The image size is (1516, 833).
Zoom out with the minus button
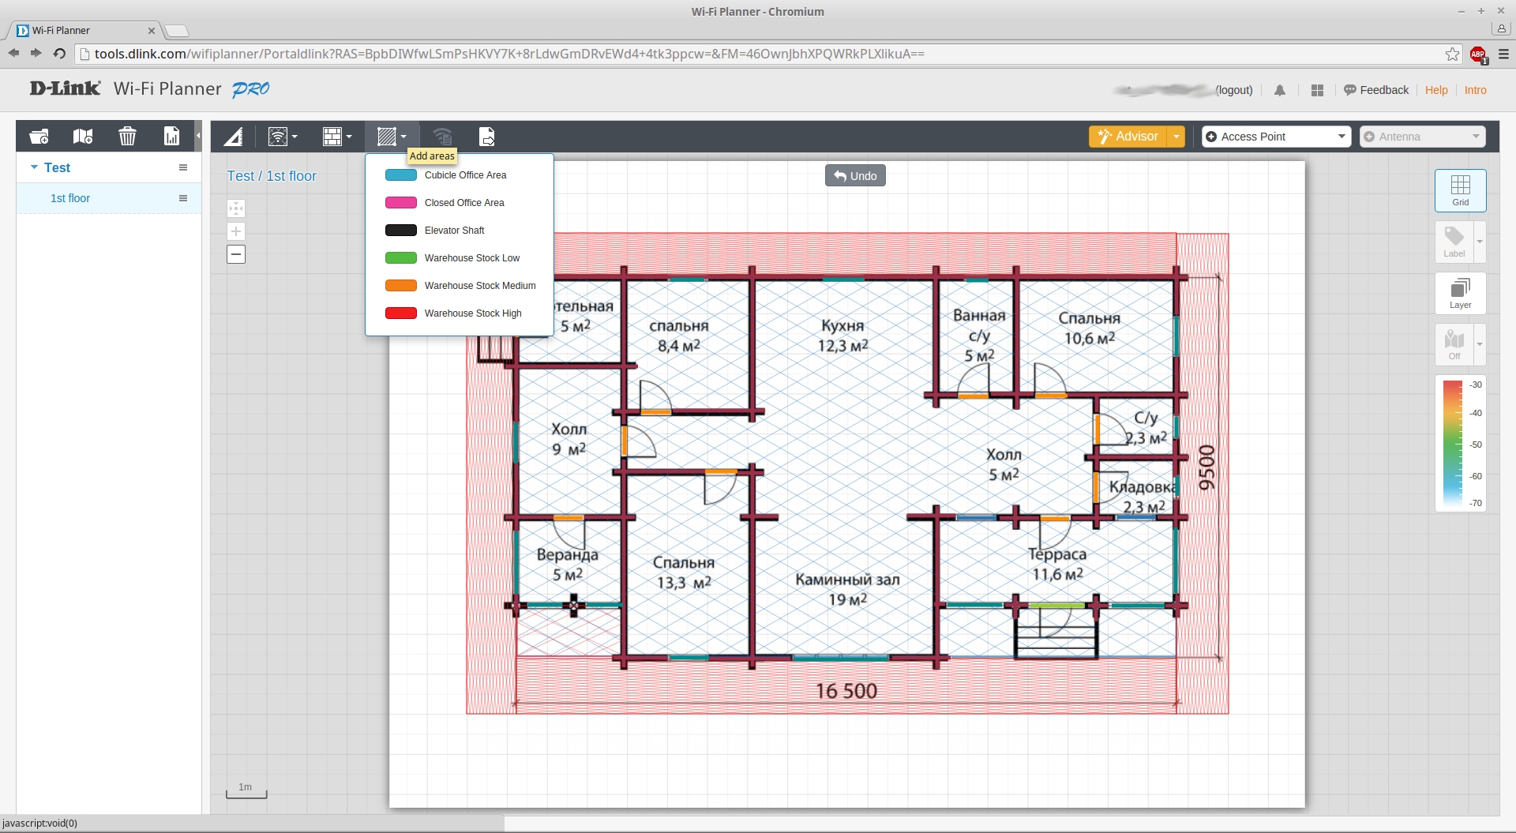235,254
